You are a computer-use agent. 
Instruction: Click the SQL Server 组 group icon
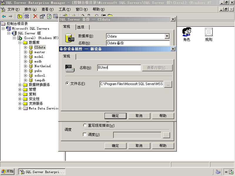coord(14,33)
